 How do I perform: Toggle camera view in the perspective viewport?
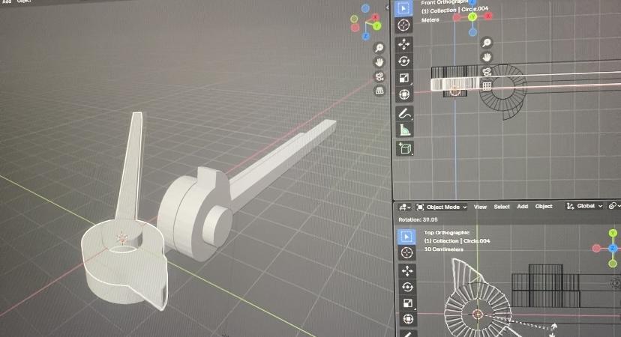(x=380, y=76)
